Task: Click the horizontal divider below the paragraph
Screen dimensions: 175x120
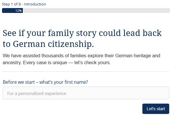Action: (x=85, y=72)
